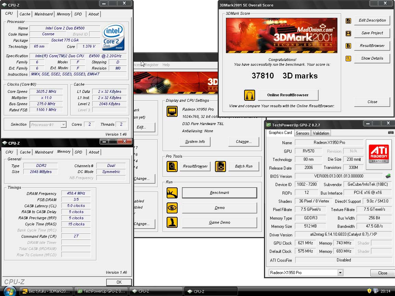
Task: Open the Validation tab in GPU-Z
Action: [x=321, y=133]
